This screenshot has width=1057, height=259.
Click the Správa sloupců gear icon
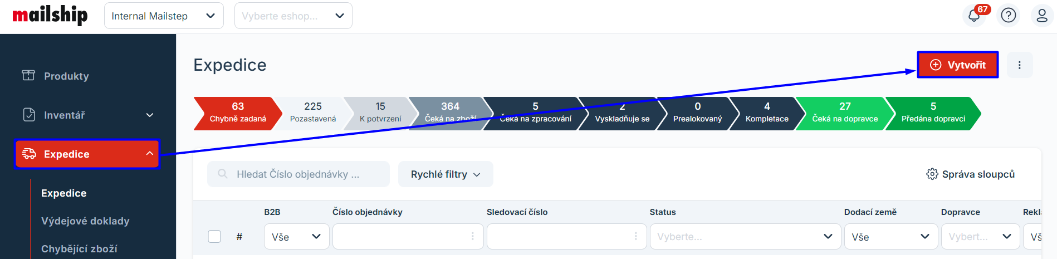(932, 174)
